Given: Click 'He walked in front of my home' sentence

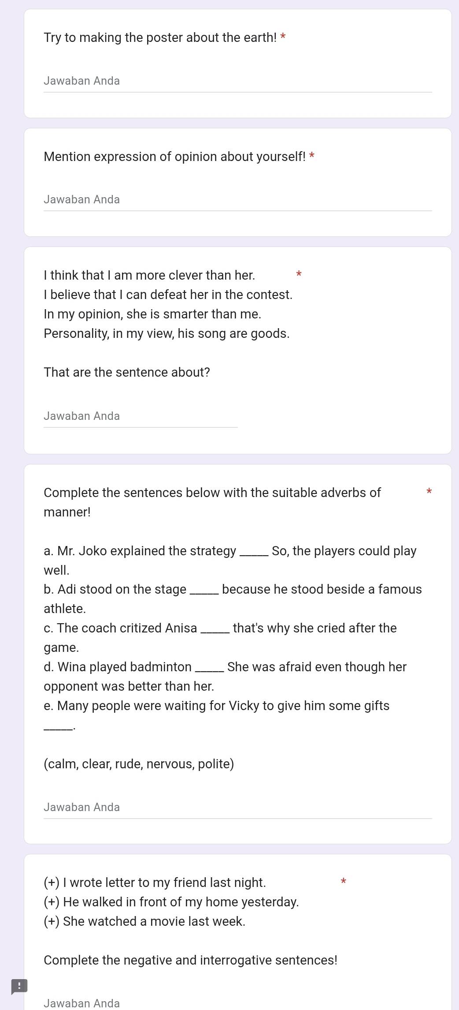Looking at the screenshot, I should (171, 902).
